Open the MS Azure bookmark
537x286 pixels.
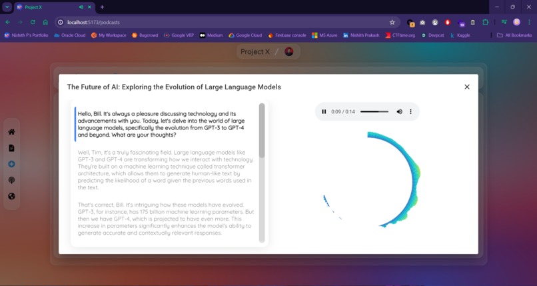coord(324,35)
